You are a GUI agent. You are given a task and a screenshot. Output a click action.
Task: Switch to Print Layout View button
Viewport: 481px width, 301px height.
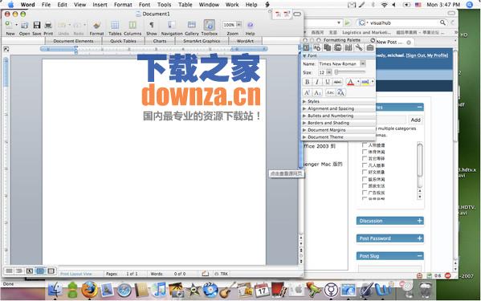click(x=40, y=271)
